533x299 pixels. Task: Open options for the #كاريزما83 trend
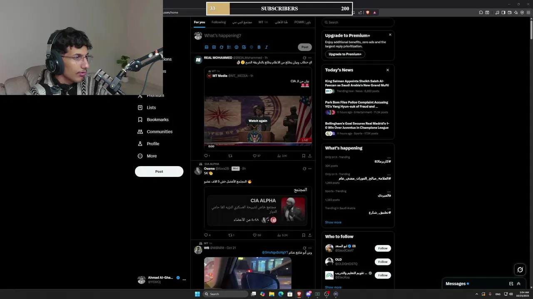coord(389,157)
